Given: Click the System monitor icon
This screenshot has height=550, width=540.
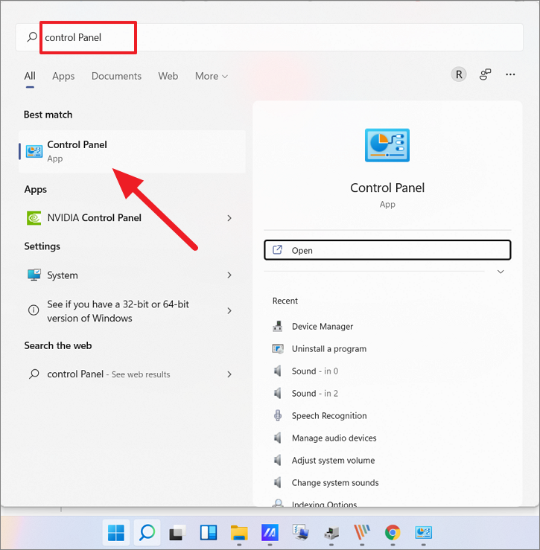Looking at the screenshot, I should tap(34, 275).
